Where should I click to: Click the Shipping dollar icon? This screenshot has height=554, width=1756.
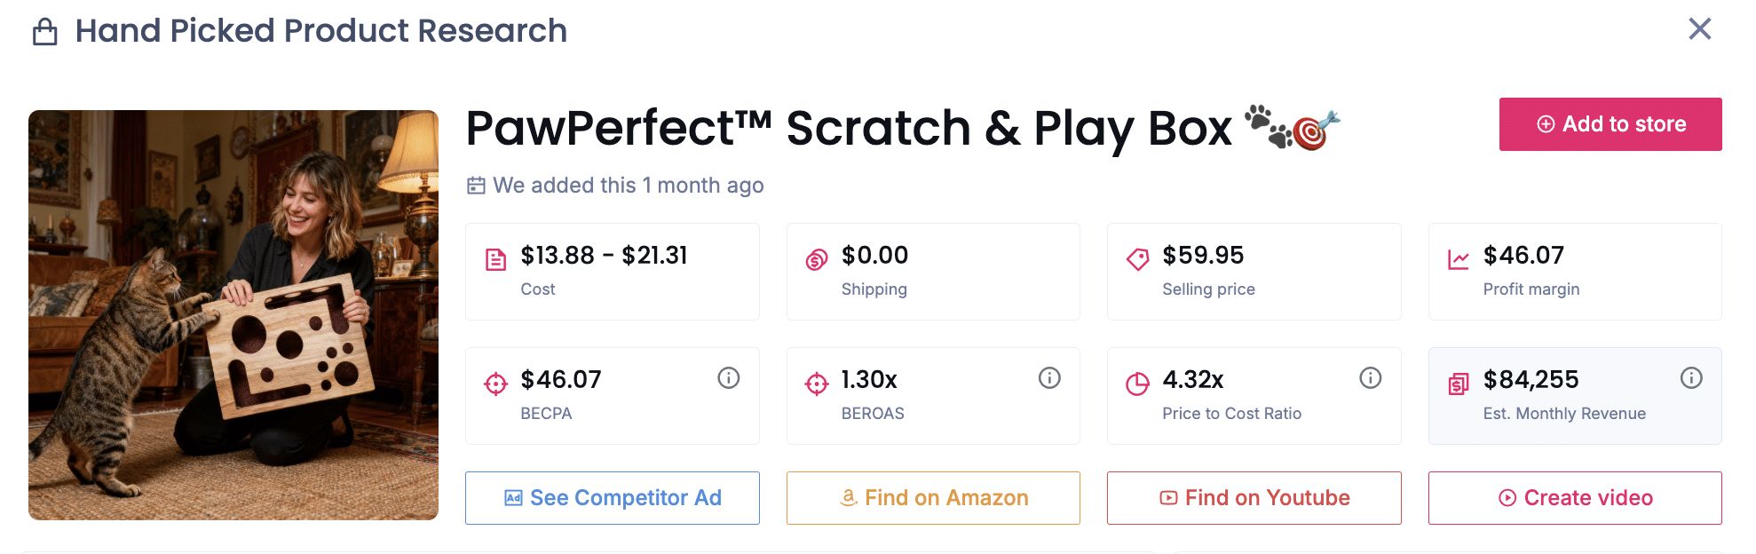pyautogui.click(x=812, y=257)
